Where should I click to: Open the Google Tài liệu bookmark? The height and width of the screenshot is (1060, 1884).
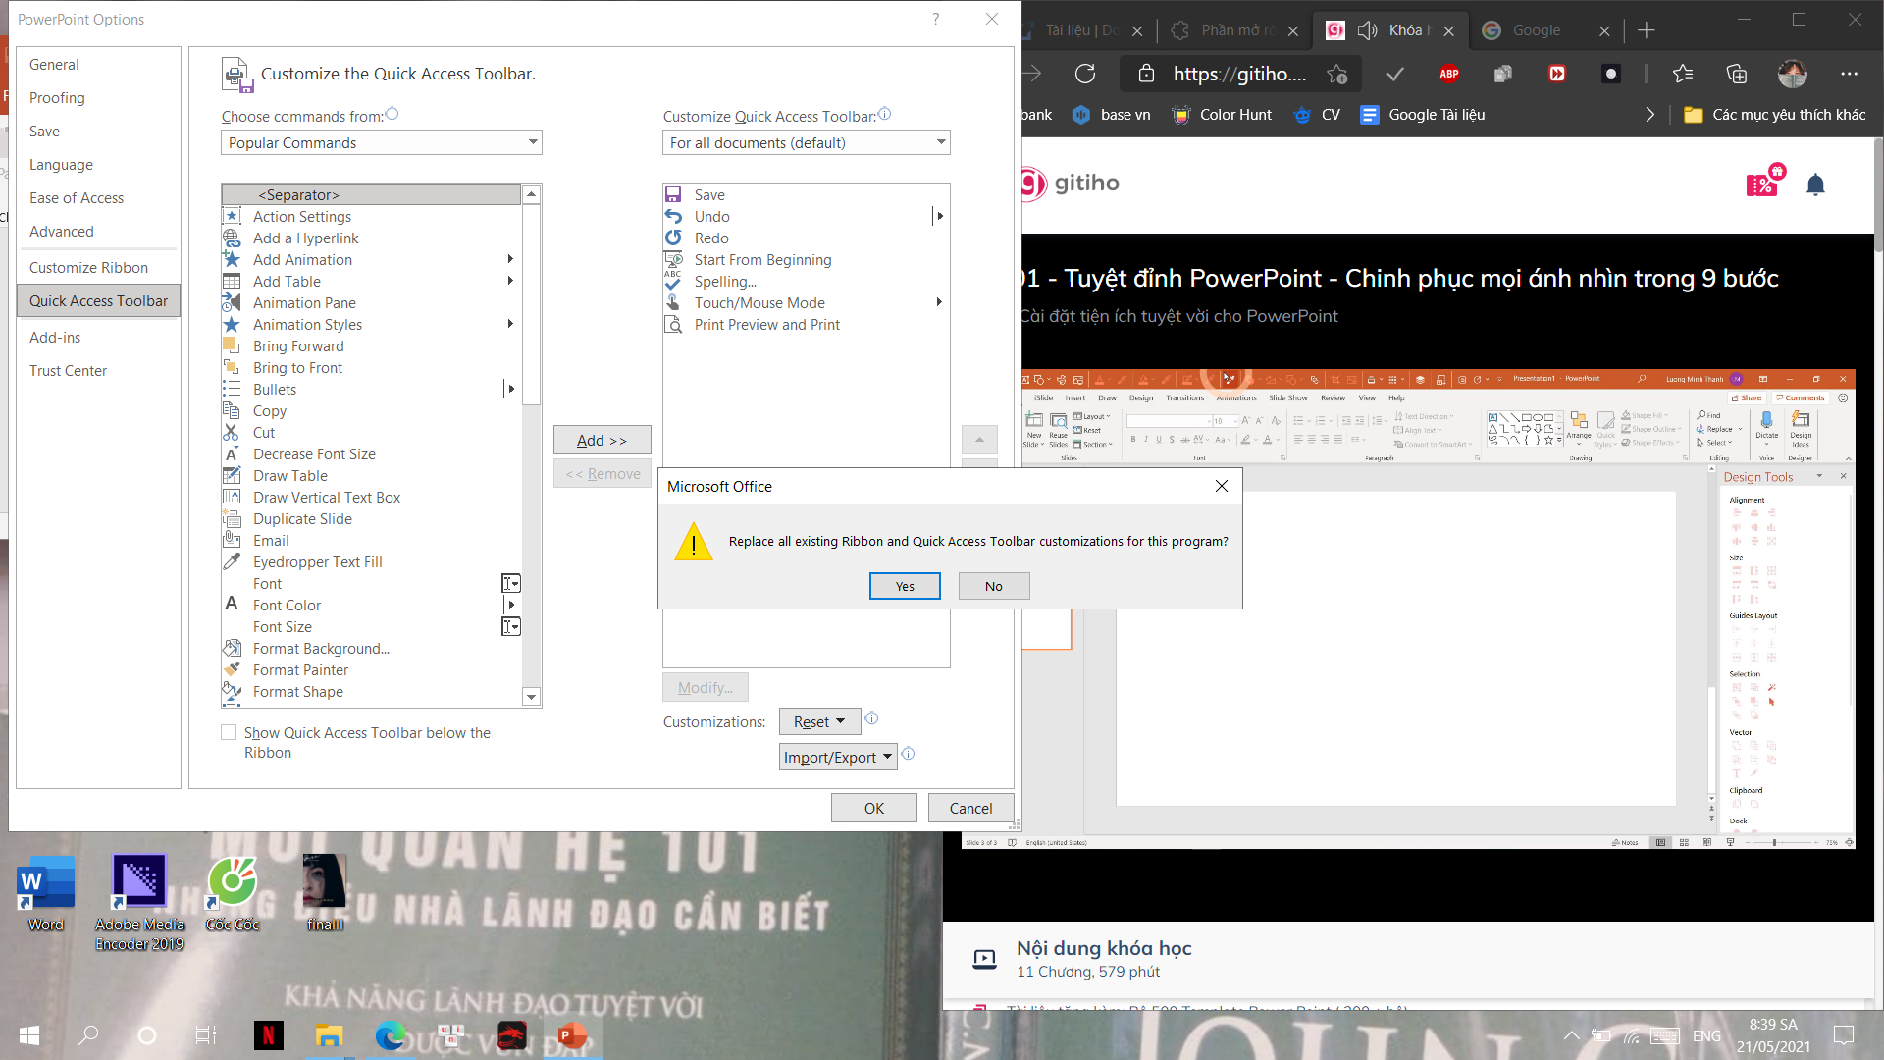click(1423, 115)
